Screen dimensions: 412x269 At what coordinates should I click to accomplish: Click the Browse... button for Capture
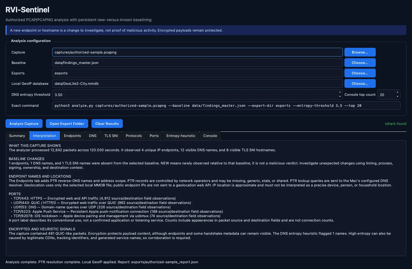(x=360, y=52)
